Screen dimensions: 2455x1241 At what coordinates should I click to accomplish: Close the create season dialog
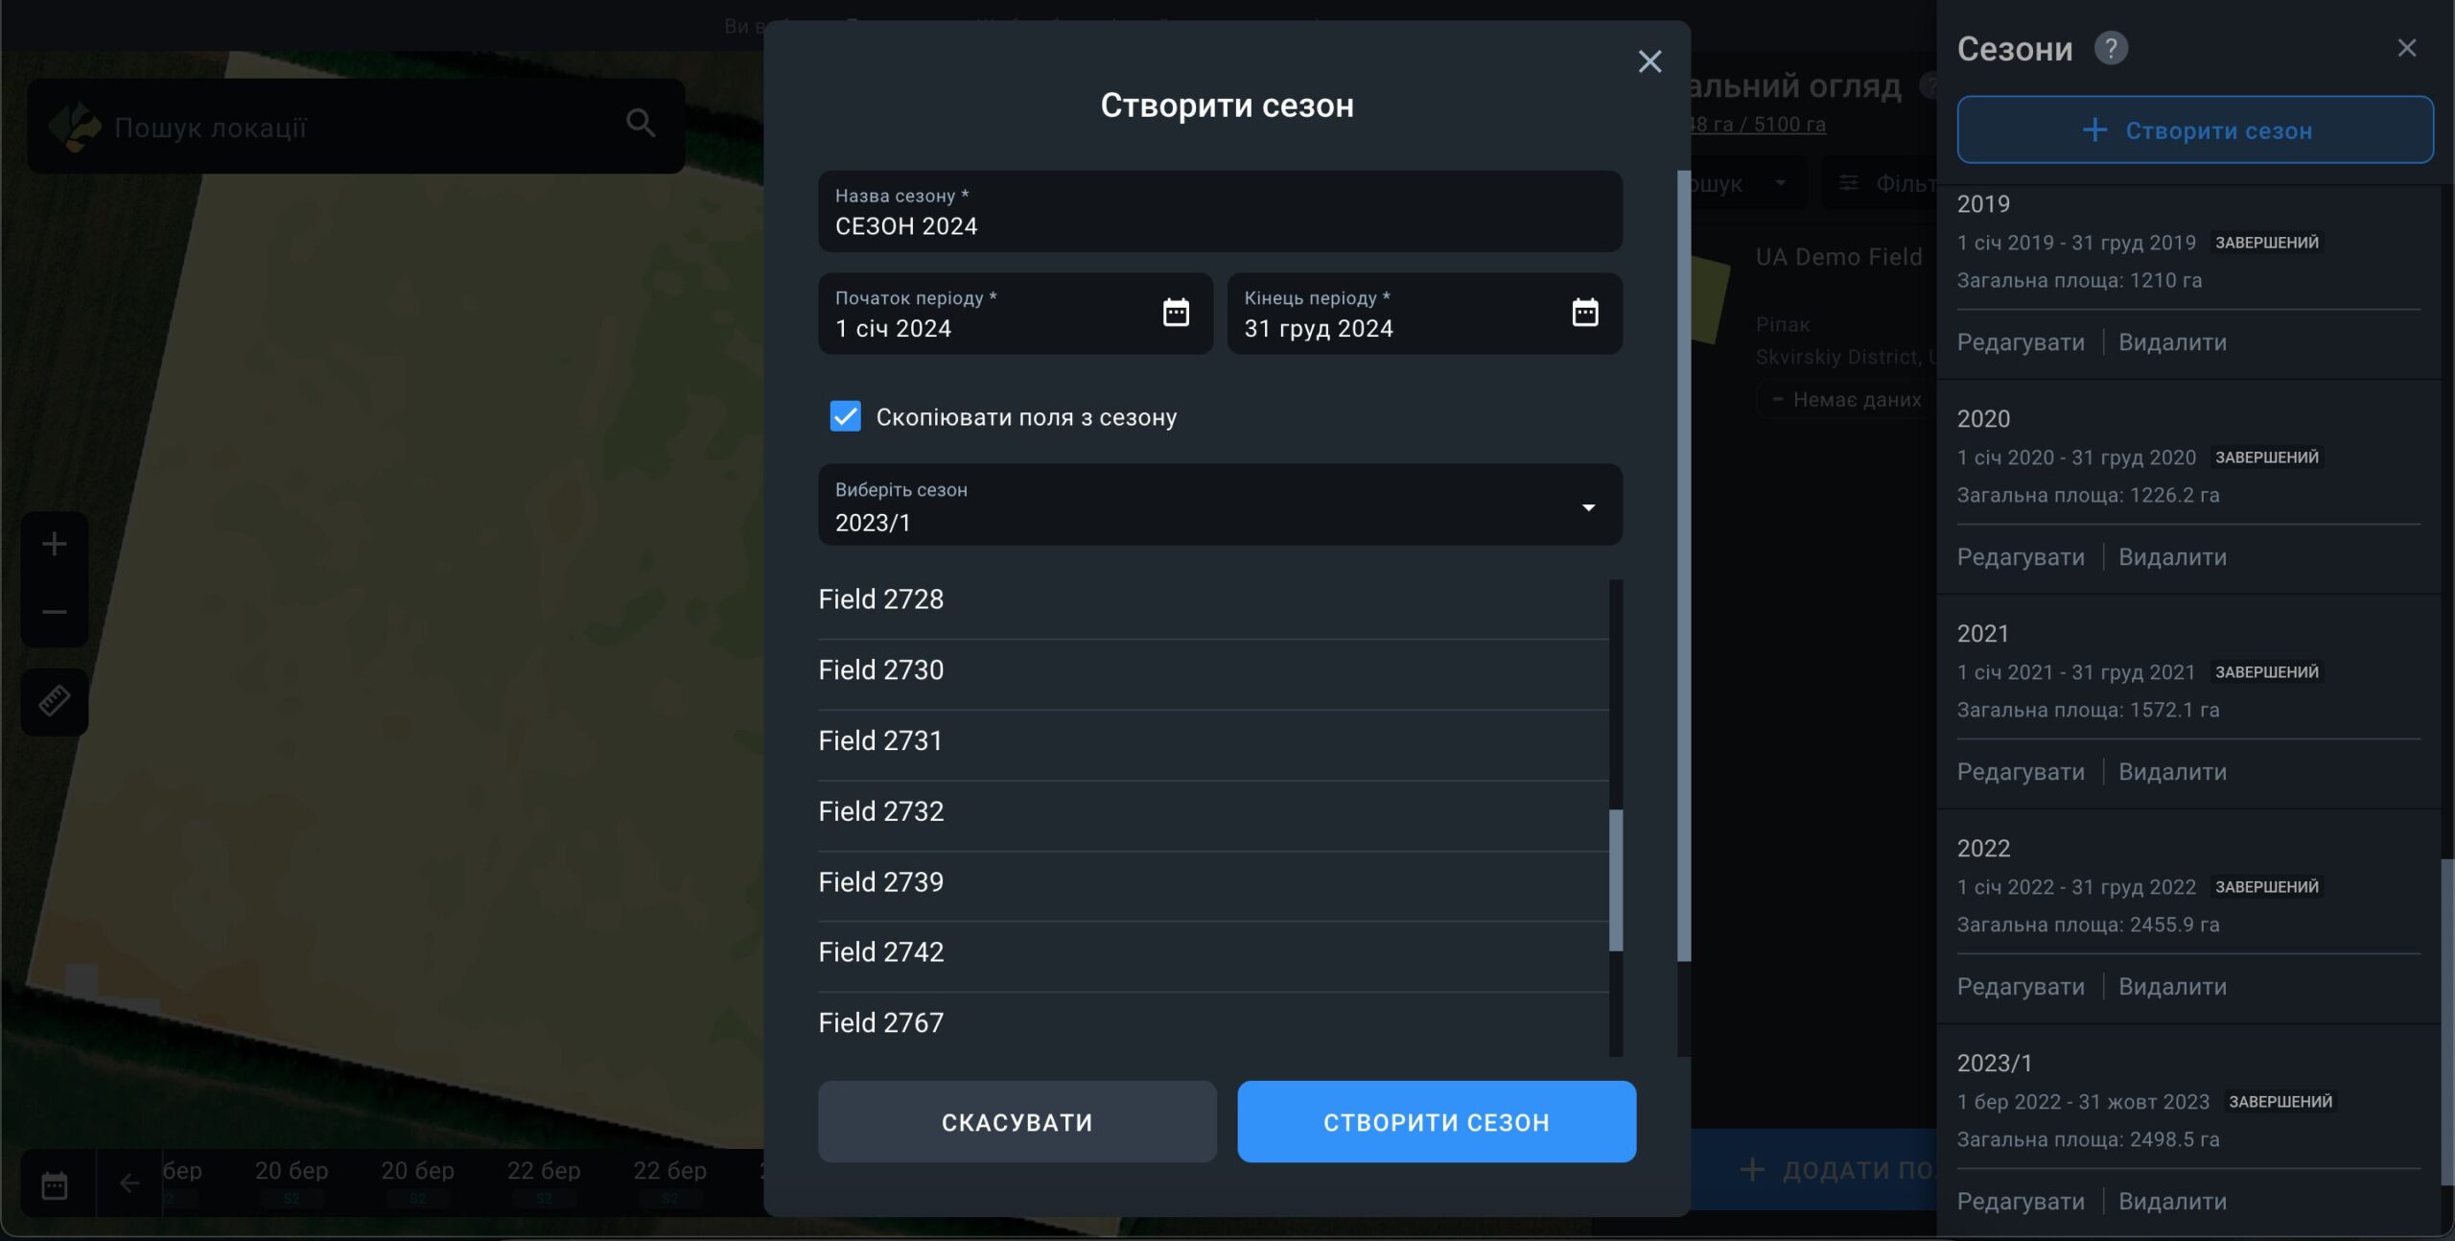(x=1649, y=61)
